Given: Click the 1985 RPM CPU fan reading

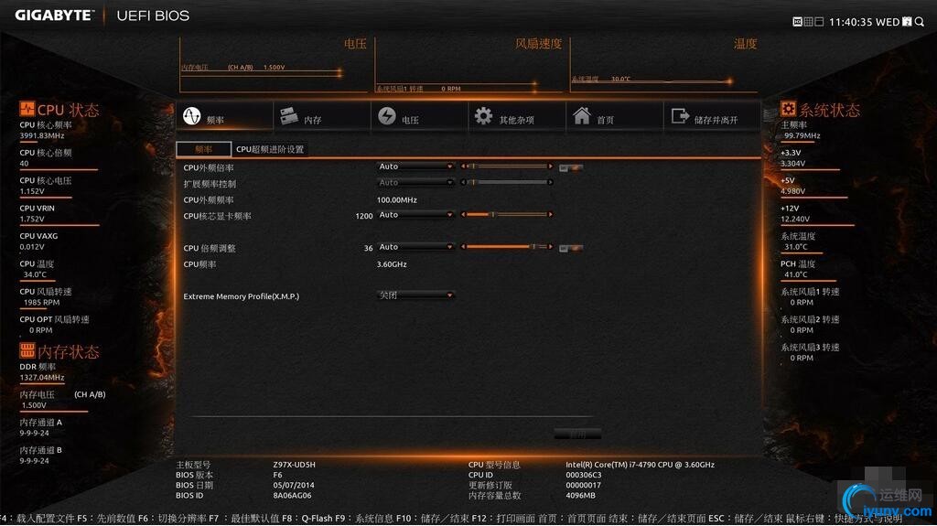Looking at the screenshot, I should [x=42, y=303].
